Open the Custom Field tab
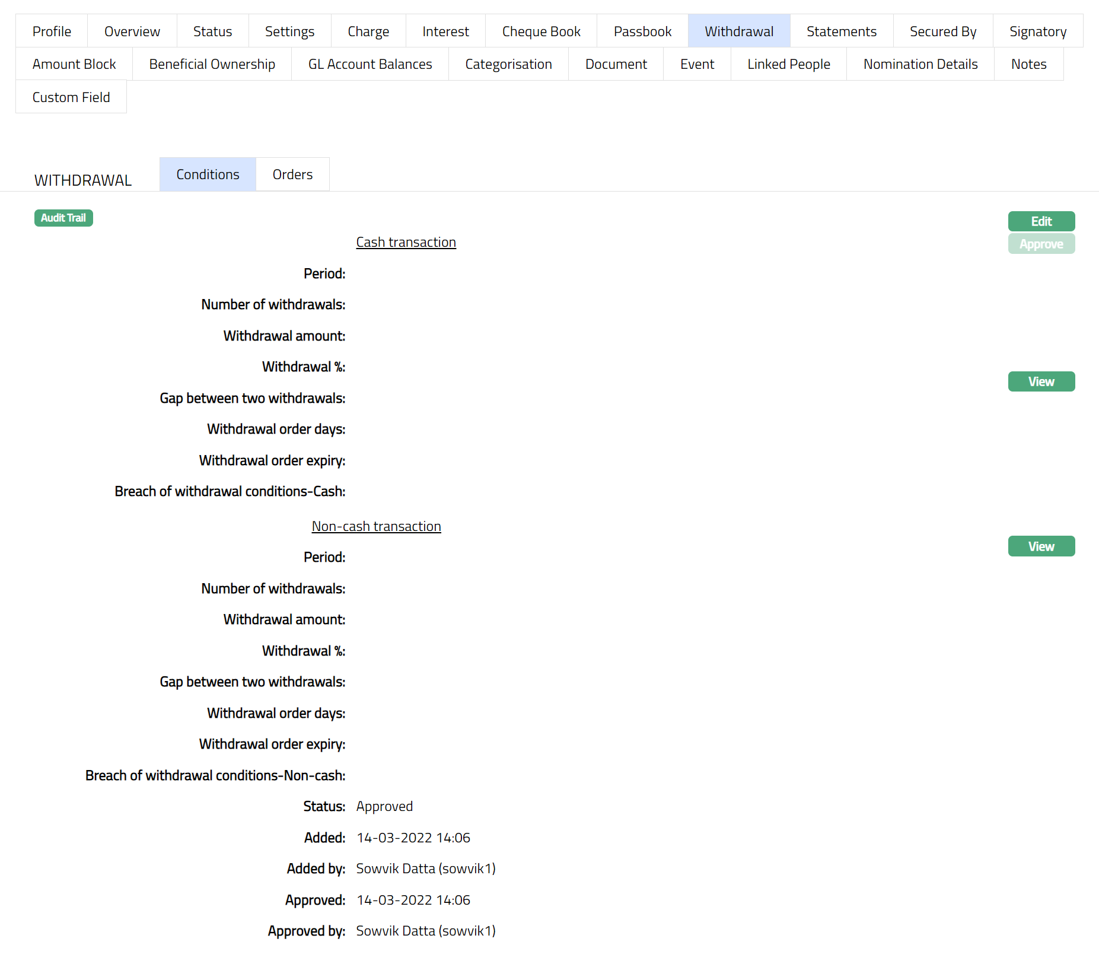This screenshot has width=1099, height=964. (71, 97)
